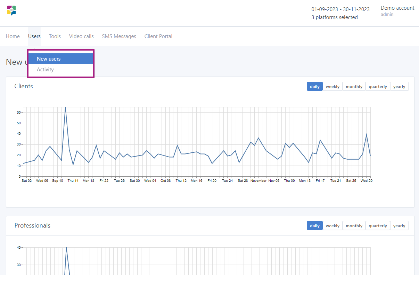Click the Clients chart peak above 60
Viewport: 419px width, 284px height.
[65, 108]
